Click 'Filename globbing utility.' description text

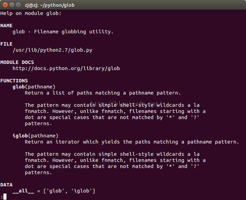coord(74,32)
